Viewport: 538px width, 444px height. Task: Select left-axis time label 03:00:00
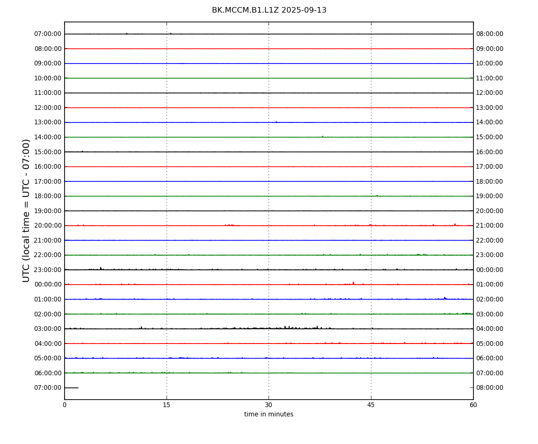[x=48, y=329]
